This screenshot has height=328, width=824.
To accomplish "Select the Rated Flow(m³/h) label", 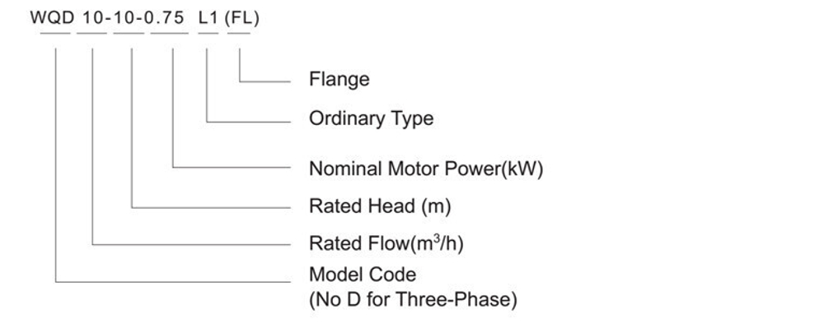I will [x=386, y=243].
